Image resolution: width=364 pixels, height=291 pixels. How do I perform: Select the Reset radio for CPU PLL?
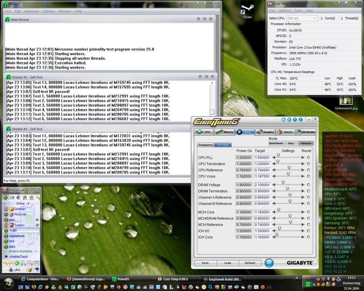click(308, 157)
